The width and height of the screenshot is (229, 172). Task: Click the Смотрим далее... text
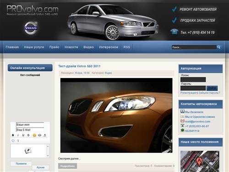coord(69,159)
